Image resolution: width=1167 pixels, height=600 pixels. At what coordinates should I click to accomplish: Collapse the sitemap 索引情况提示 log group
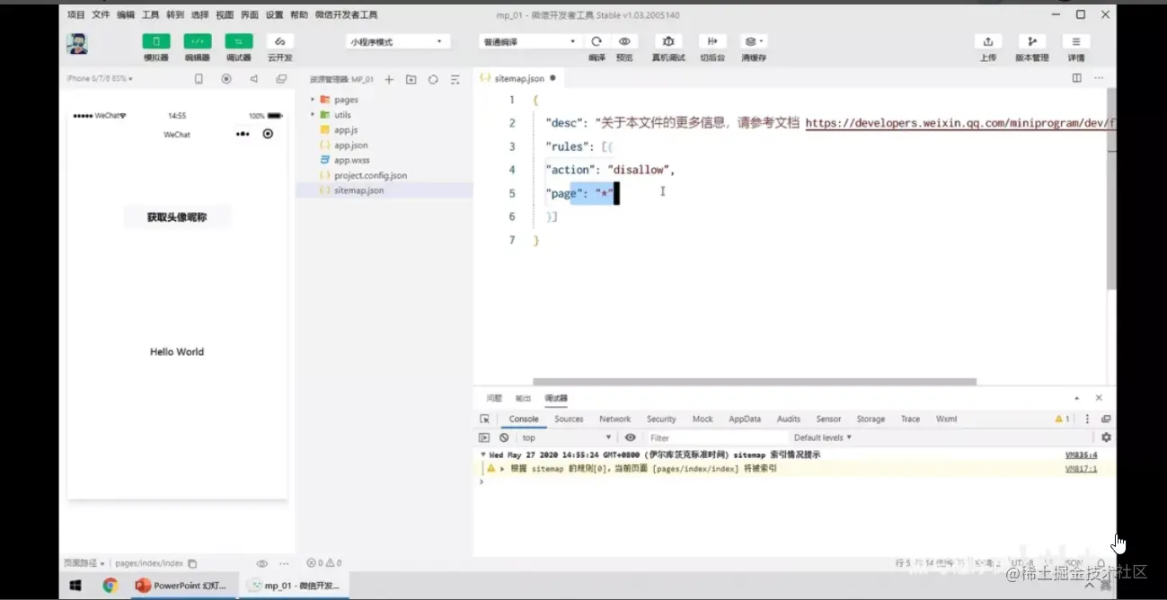(483, 454)
